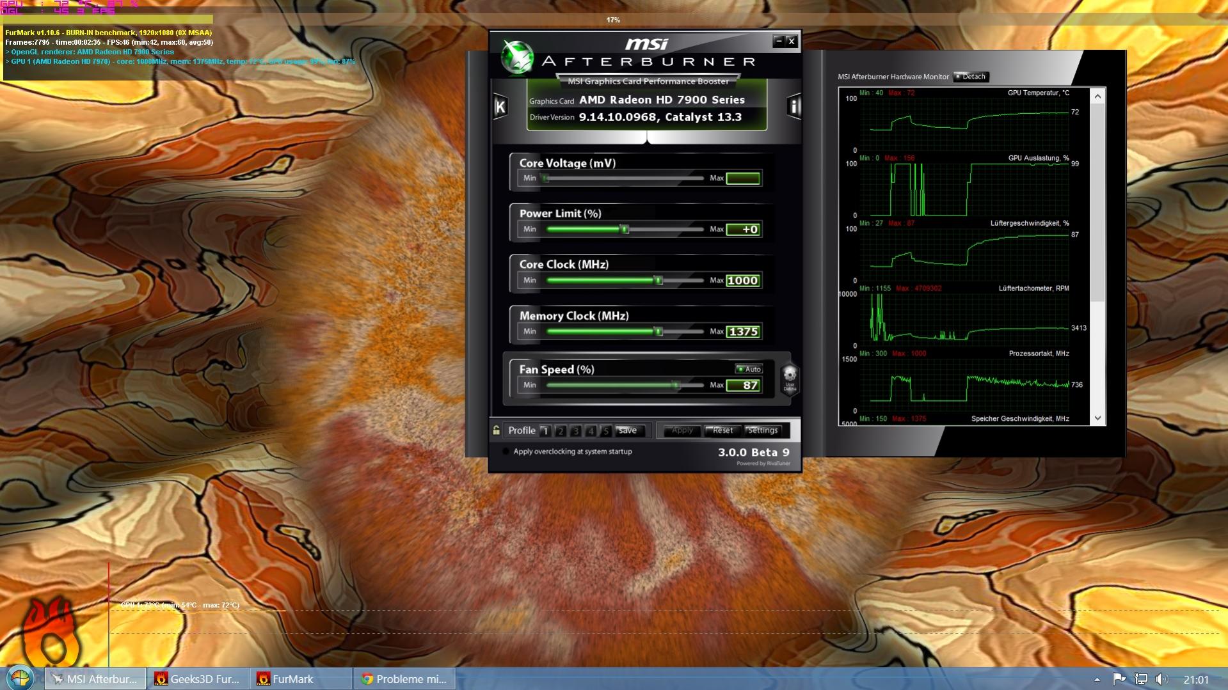Click the system clock showing 21:01

[x=1196, y=679]
